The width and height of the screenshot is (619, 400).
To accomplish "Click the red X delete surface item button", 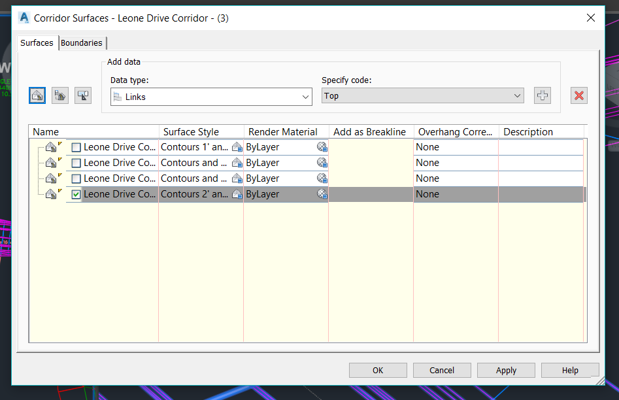I will (x=579, y=95).
